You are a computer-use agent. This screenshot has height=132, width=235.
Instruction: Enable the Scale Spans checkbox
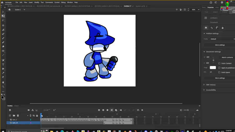coord(219,72)
